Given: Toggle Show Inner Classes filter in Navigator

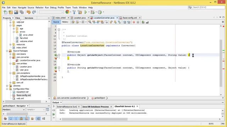Looking at the screenshot, I should [27, 119].
